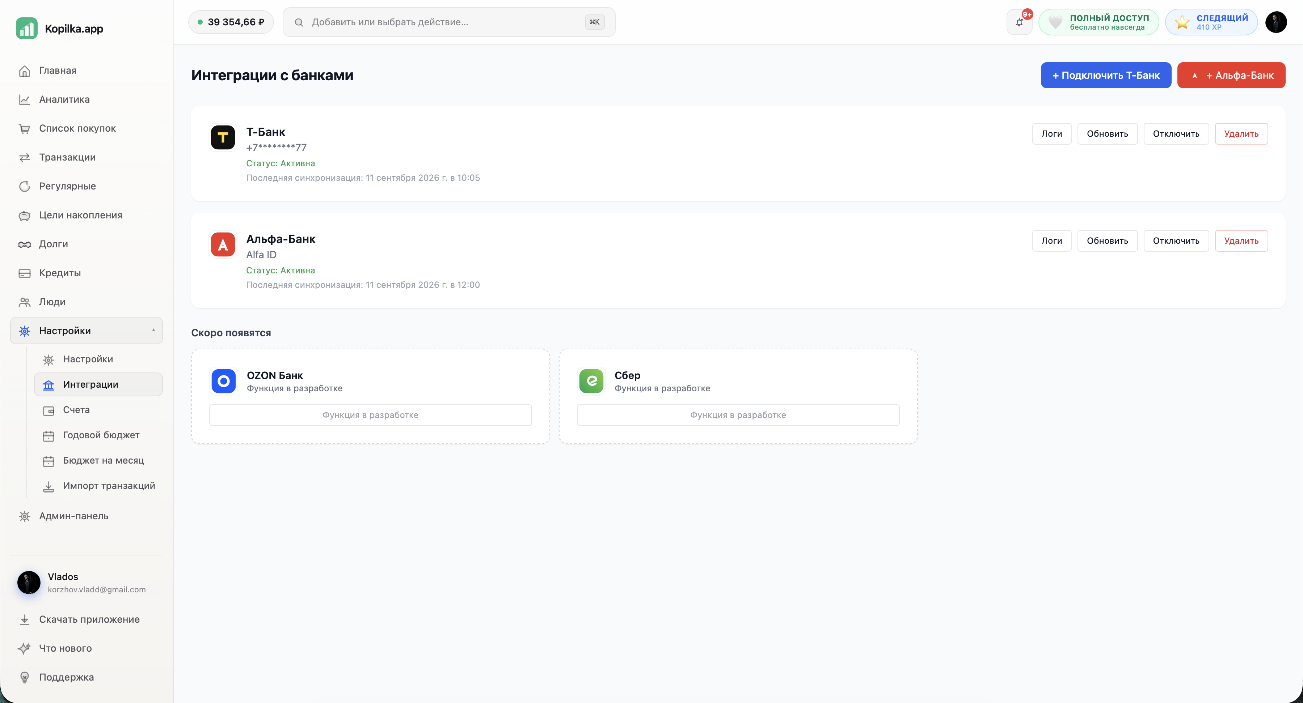Viewport: 1303px width, 703px height.
Task: Click the Интеграции с банками heading
Action: 272,75
